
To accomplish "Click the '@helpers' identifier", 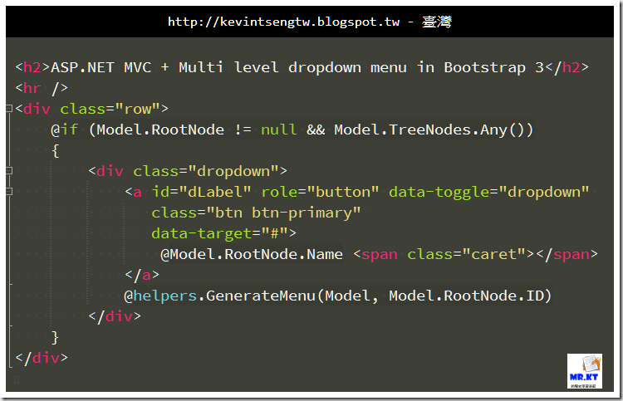I will tap(160, 296).
